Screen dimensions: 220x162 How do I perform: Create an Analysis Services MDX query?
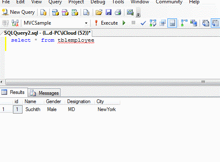[56, 12]
